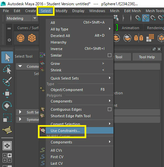
Task: Open the Display menu
Action: pos(78,11)
